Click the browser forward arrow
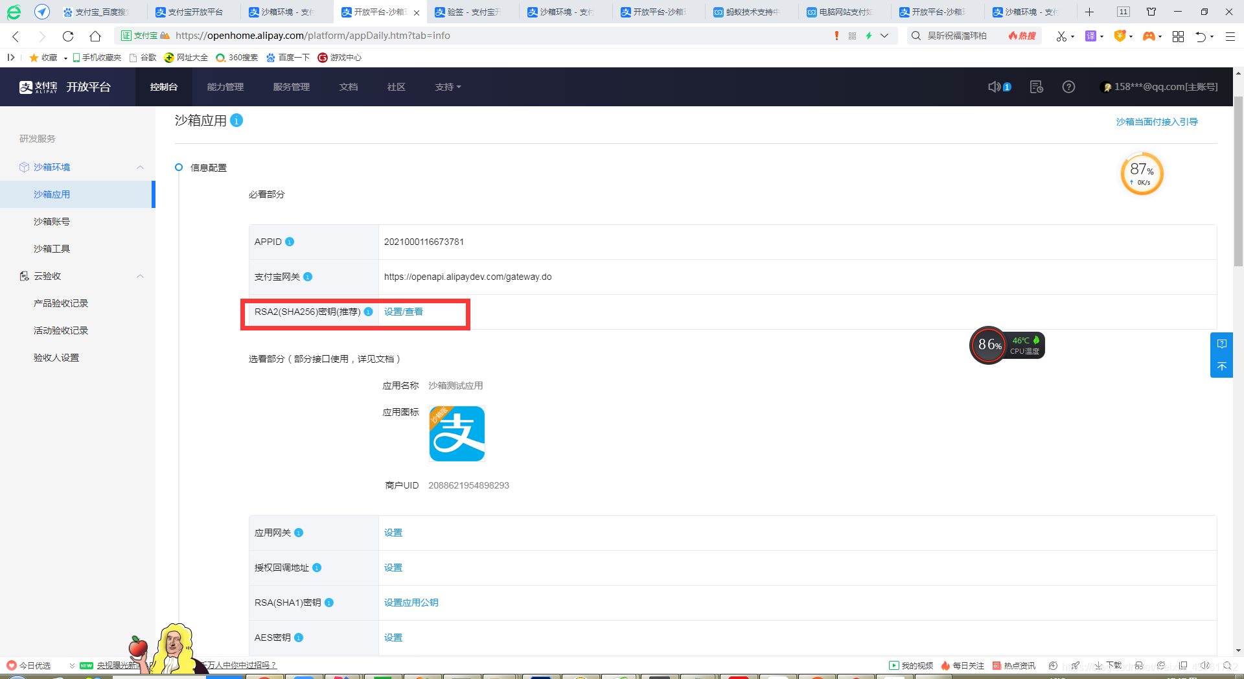This screenshot has height=679, width=1244. [42, 36]
